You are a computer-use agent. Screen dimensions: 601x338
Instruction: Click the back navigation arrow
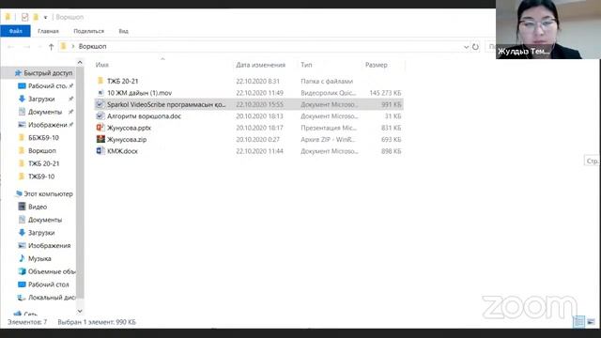10,47
